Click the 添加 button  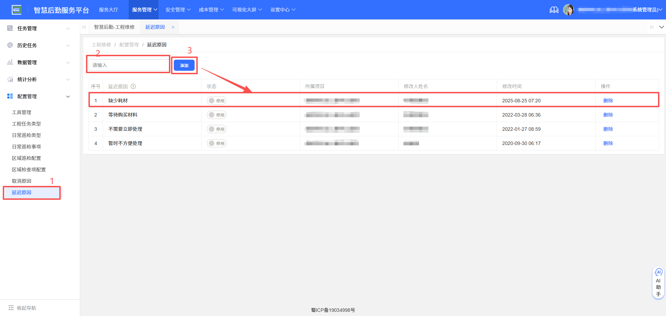click(184, 65)
